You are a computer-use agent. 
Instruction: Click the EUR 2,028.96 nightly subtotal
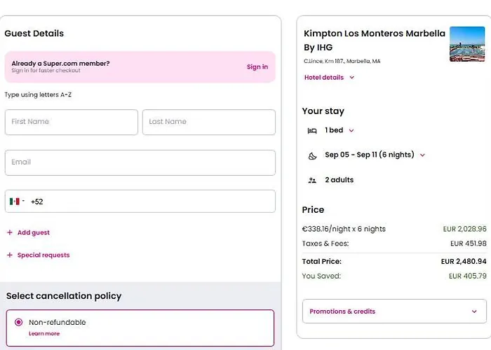pyautogui.click(x=464, y=229)
